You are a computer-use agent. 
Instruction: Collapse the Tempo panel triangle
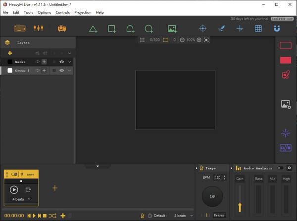tap(198, 168)
